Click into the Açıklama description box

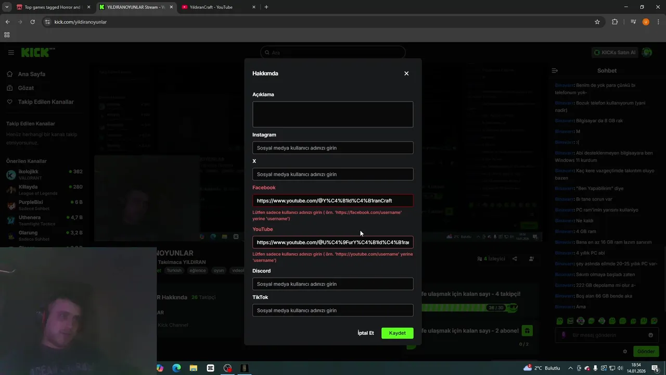[333, 114]
